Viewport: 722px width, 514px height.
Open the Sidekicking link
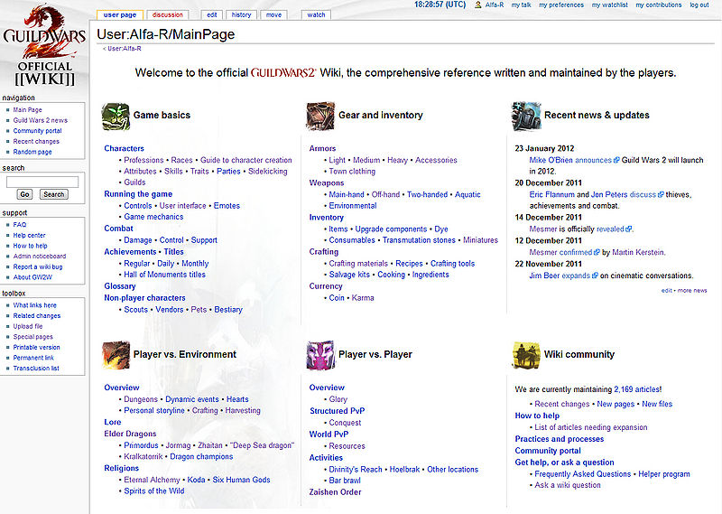[x=267, y=171]
